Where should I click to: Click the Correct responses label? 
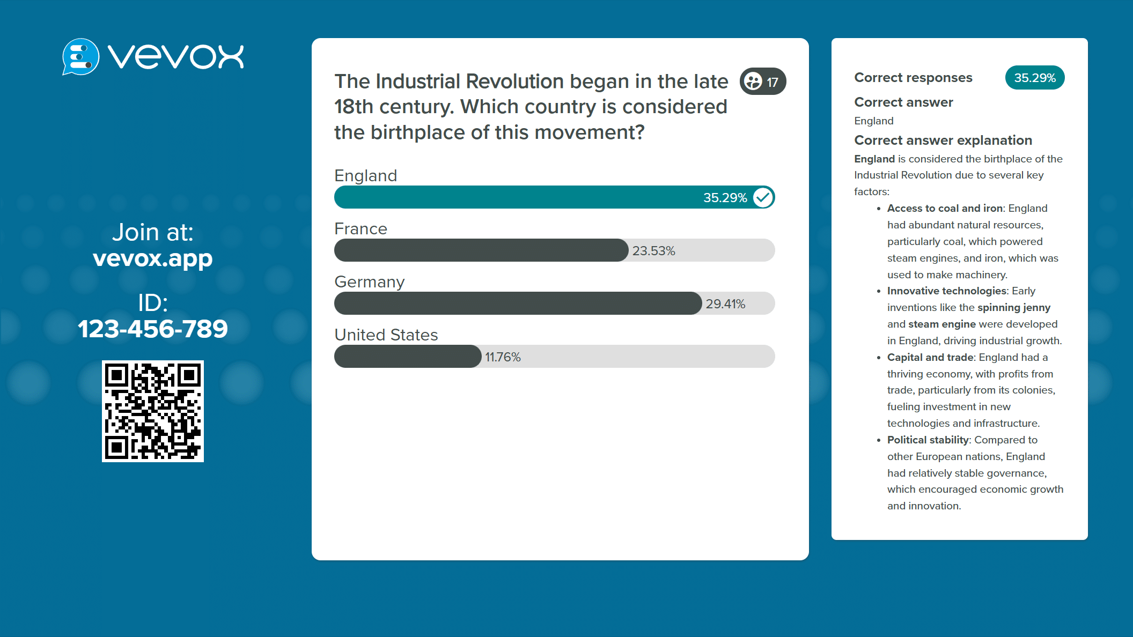coord(913,78)
